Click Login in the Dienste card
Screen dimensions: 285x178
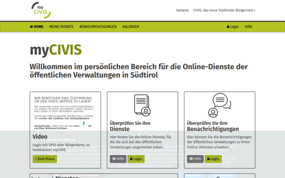pos(136,159)
